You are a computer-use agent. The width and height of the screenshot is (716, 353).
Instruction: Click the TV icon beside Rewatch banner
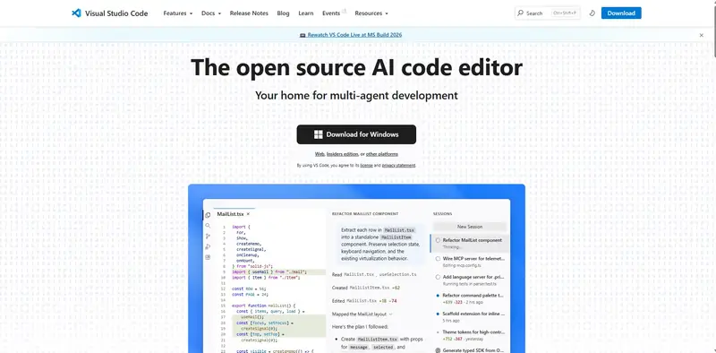(303, 35)
